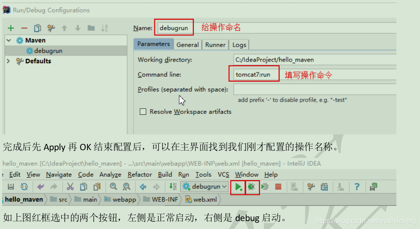Screen dimensions: 420x229
Task: Click the Command line field
Action: tap(315, 75)
